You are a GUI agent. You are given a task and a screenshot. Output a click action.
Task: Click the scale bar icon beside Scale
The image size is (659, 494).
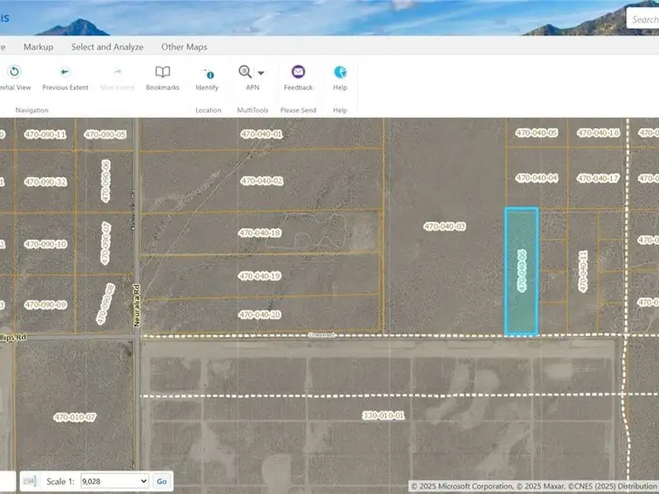(x=30, y=481)
